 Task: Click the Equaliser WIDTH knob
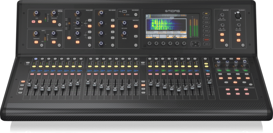pos(78,13)
